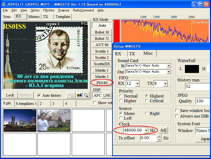Screen dimensions: 211x159
Task: Select Normal priority radio button
Action: [121, 96]
